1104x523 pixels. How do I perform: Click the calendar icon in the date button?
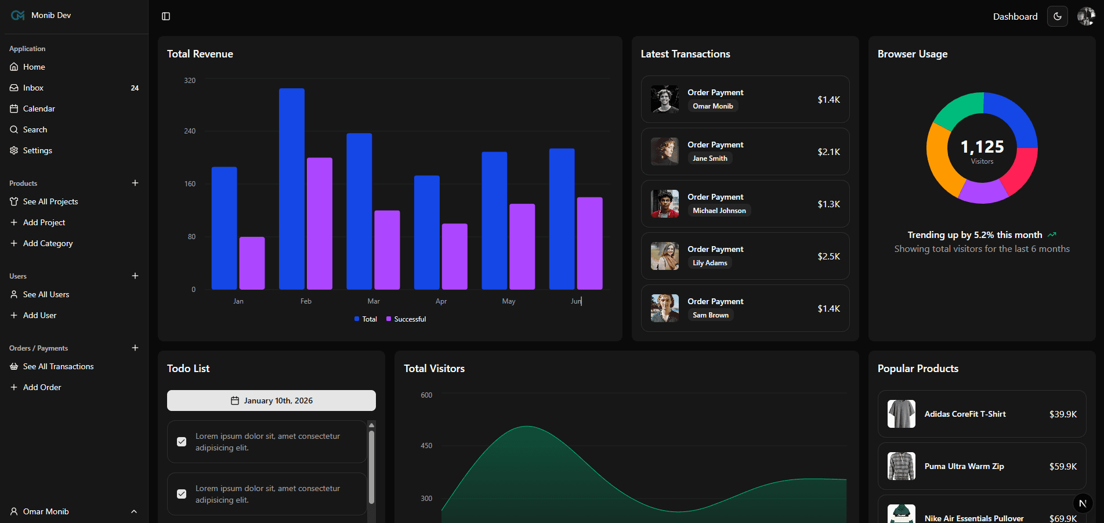point(235,401)
